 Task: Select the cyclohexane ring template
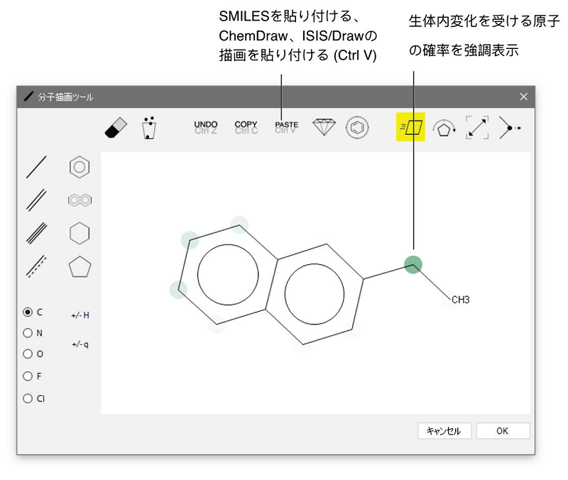(x=80, y=234)
